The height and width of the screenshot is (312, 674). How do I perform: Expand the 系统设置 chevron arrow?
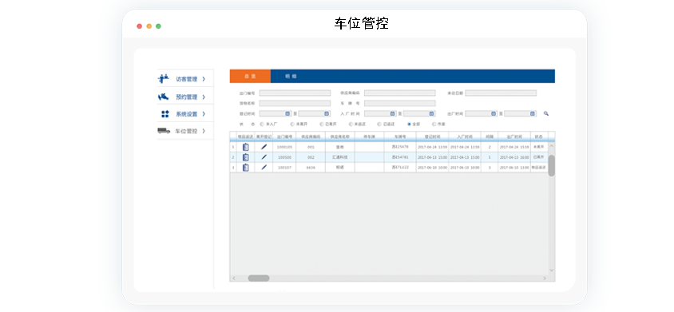click(204, 114)
